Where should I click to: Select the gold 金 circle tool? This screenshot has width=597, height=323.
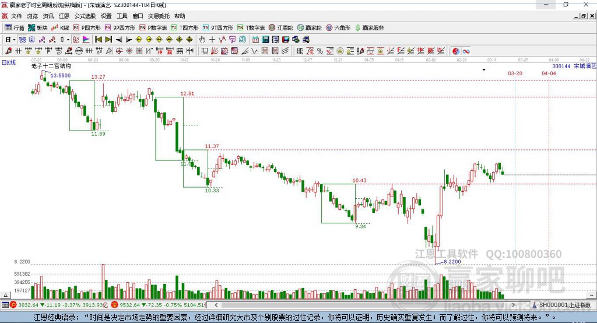tap(340, 51)
